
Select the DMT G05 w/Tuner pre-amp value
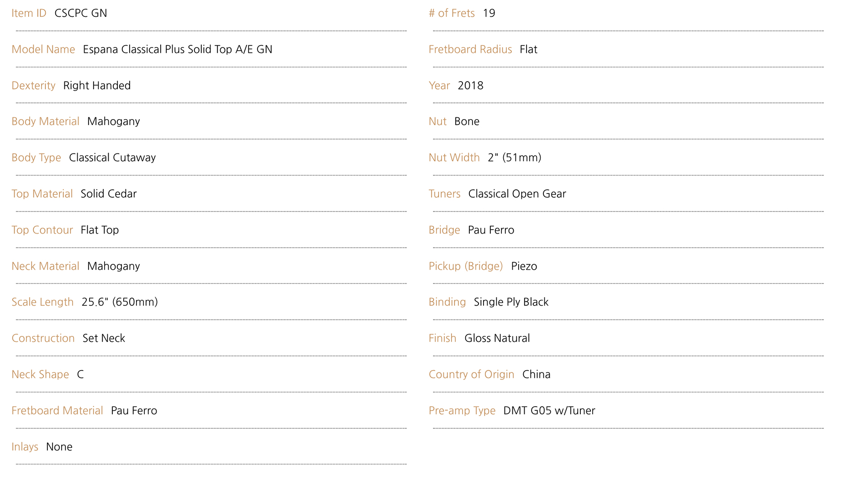click(x=549, y=411)
